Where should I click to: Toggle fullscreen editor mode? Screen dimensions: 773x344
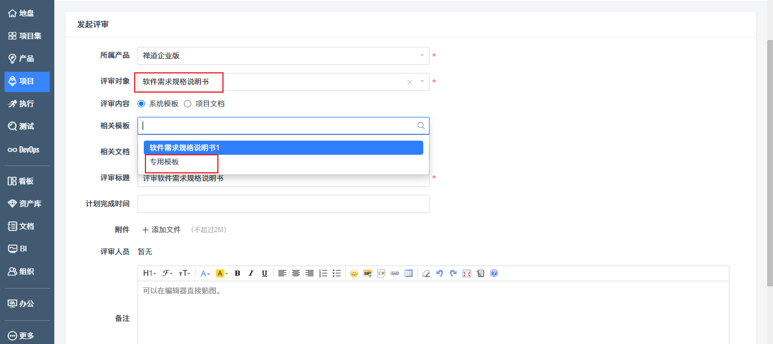point(467,273)
